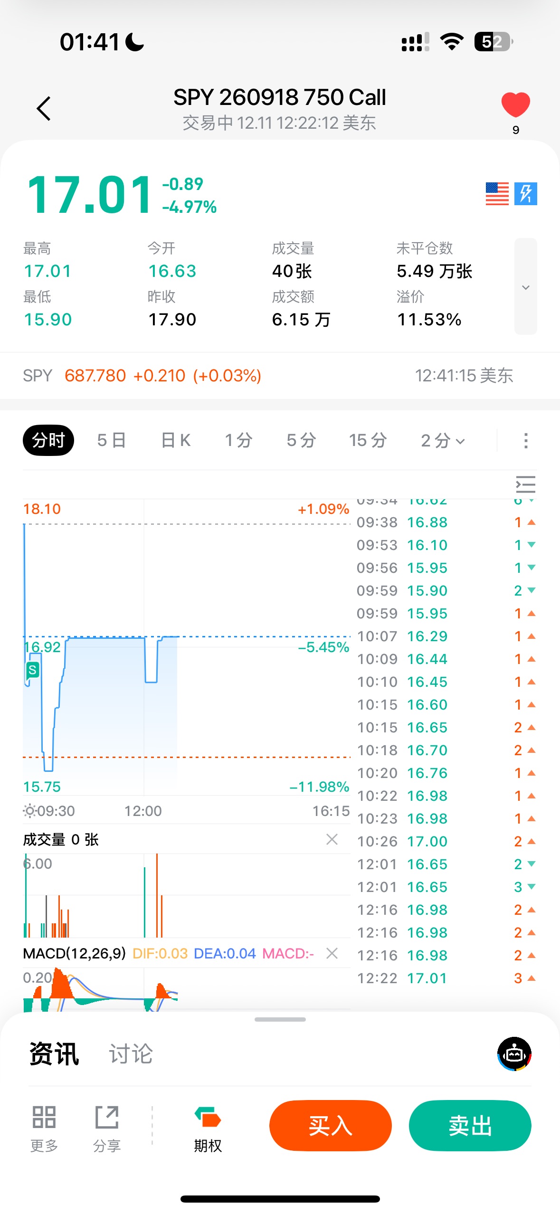
Task: Tap the blue lightning bolt icon
Action: tap(525, 194)
